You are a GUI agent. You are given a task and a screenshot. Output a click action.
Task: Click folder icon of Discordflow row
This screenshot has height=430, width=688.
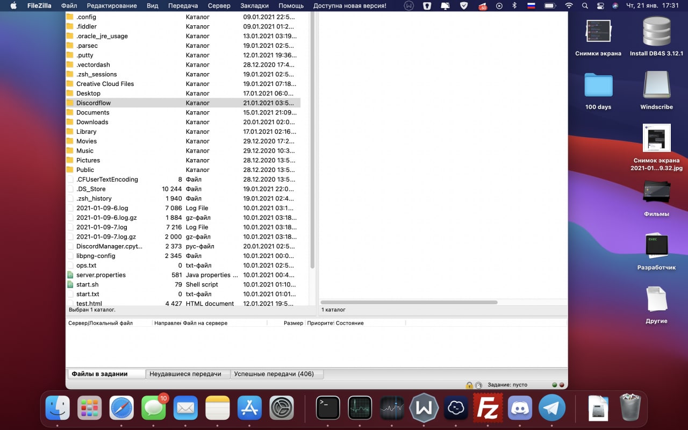tap(70, 103)
